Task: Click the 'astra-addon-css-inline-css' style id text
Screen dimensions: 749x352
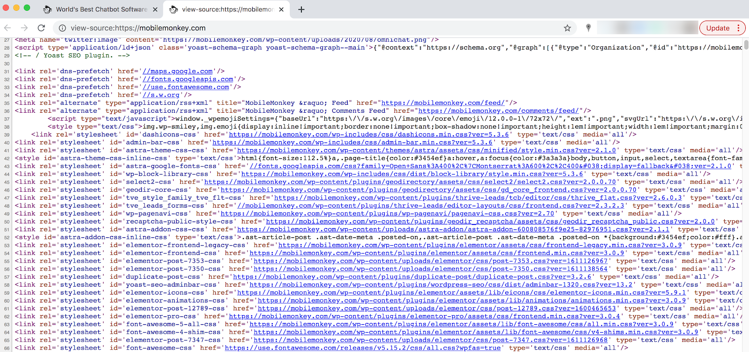Action: pos(114,237)
